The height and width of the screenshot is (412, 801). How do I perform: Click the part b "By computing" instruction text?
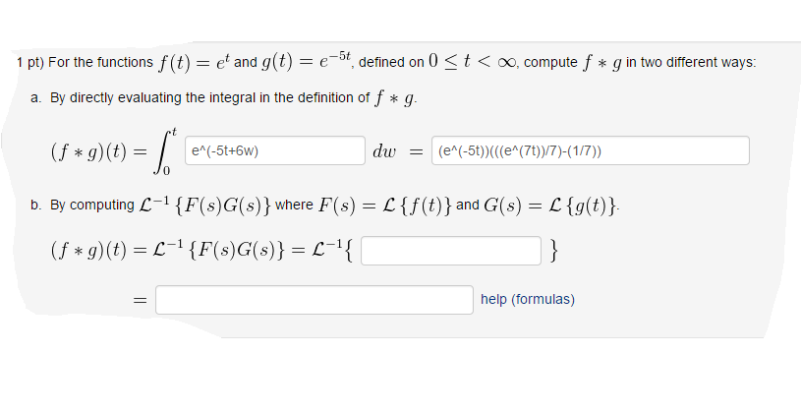pos(93,206)
